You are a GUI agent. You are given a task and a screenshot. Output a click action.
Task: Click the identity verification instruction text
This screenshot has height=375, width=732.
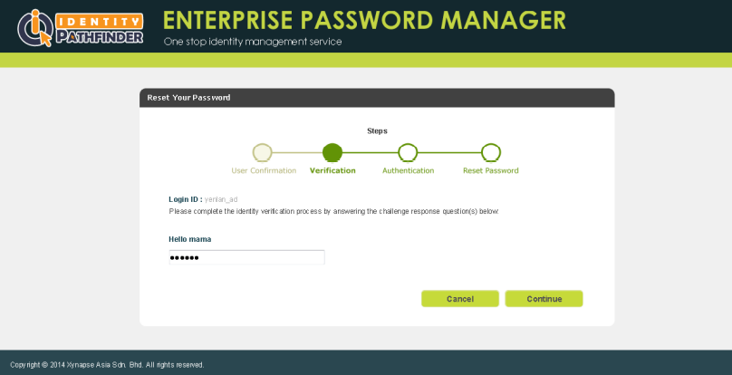click(334, 211)
